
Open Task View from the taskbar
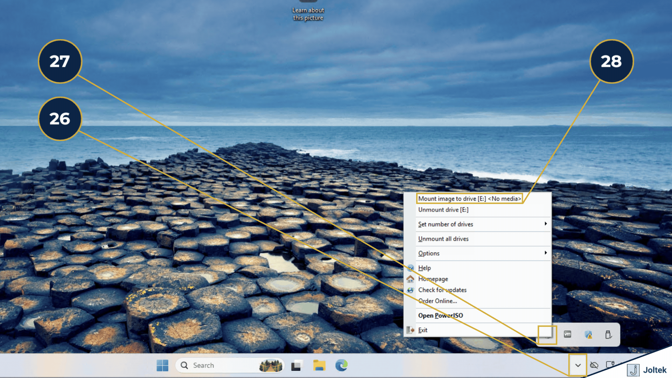coord(296,365)
